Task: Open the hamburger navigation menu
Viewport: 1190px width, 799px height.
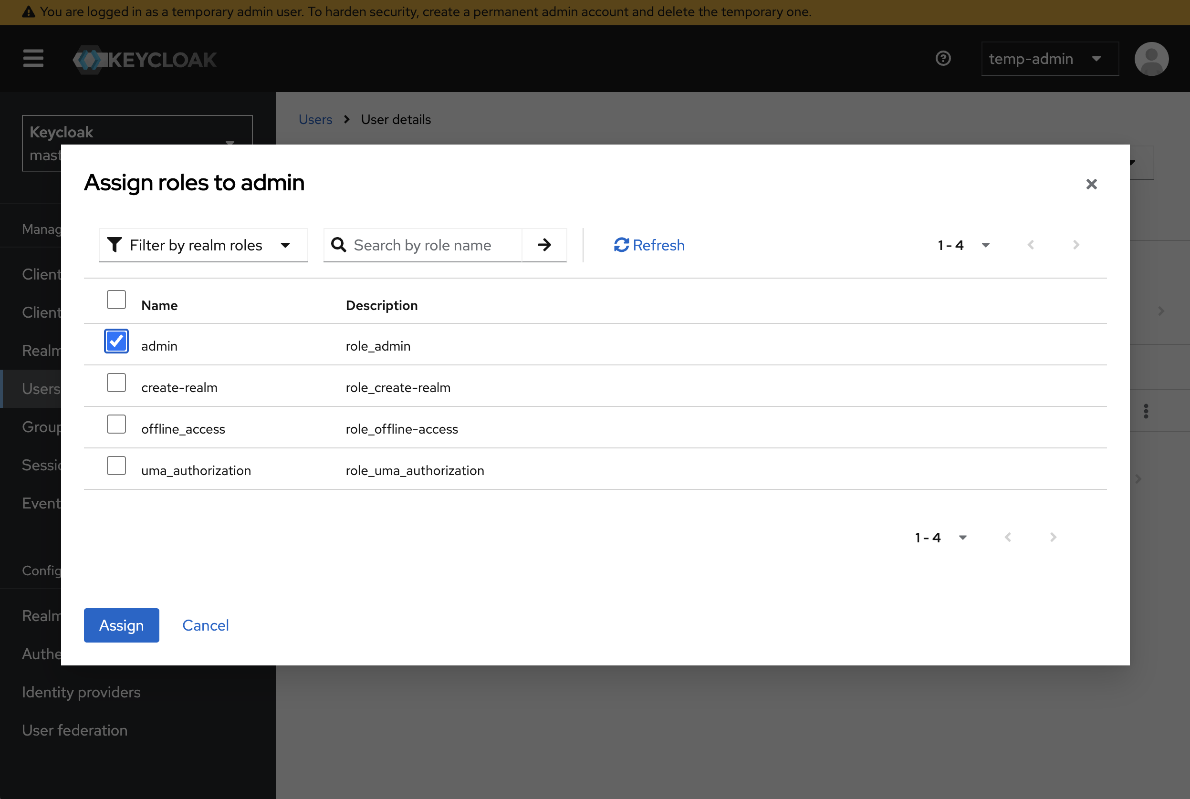Action: tap(33, 58)
